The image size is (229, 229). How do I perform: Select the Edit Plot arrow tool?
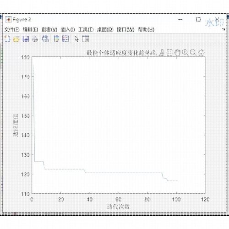coord(76,39)
